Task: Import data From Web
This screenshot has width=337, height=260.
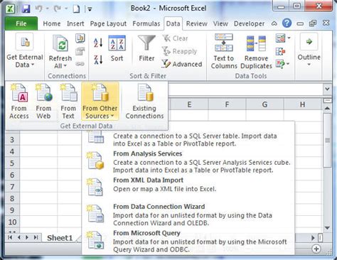Action: (43, 102)
